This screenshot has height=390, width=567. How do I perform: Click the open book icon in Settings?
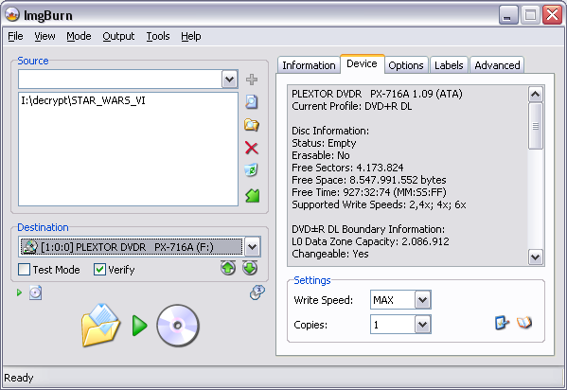[x=524, y=323]
